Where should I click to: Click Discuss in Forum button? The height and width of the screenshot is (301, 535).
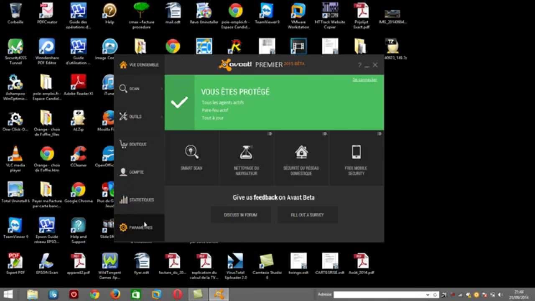tap(240, 215)
